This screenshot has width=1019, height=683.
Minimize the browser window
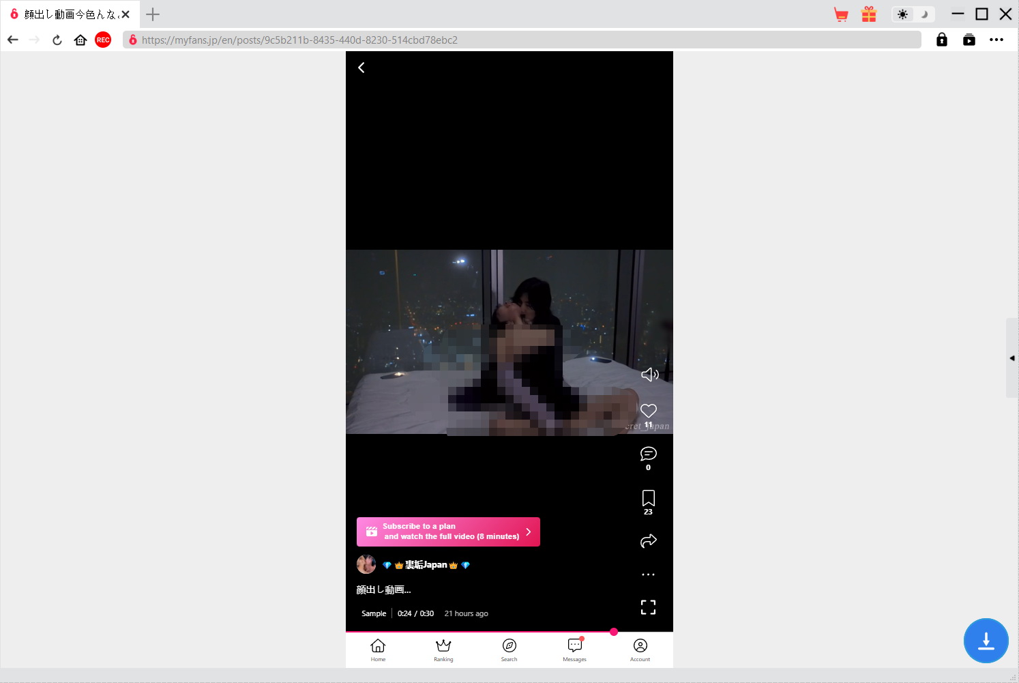[x=958, y=14]
